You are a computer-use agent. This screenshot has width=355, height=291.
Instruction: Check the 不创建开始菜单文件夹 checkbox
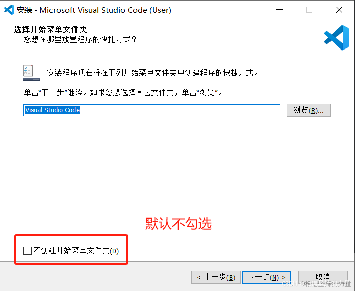(x=28, y=251)
